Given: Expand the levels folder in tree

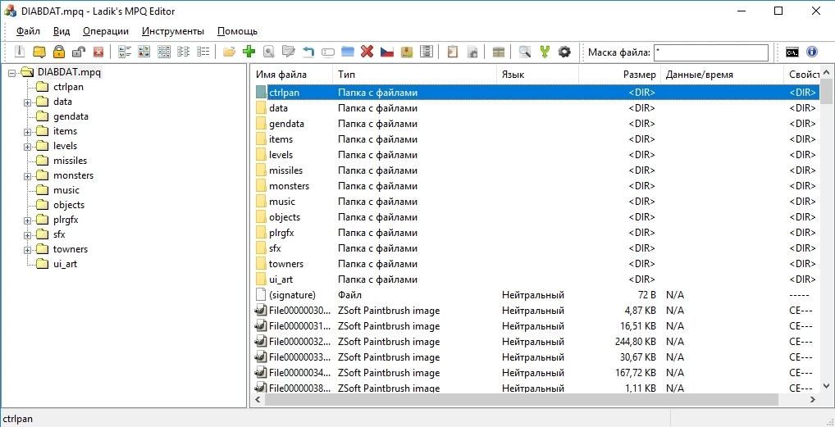Looking at the screenshot, I should point(27,147).
